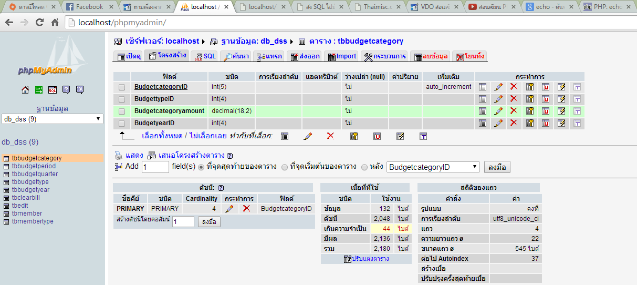This screenshot has width=637, height=285.
Task: Browse values icon in BudgetyearID row
Action: (x=483, y=123)
